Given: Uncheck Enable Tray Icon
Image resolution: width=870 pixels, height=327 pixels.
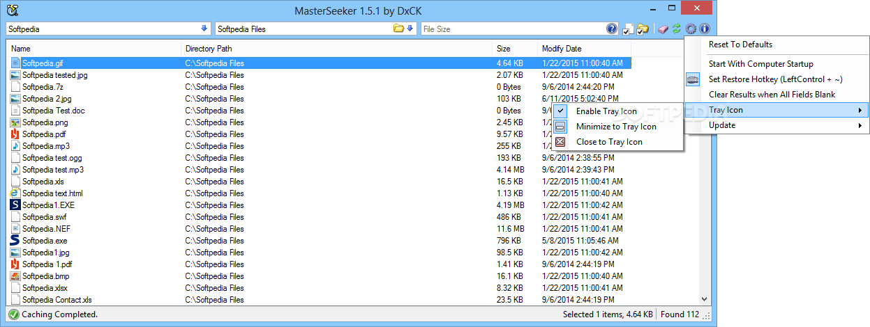Looking at the screenshot, I should click(x=606, y=111).
